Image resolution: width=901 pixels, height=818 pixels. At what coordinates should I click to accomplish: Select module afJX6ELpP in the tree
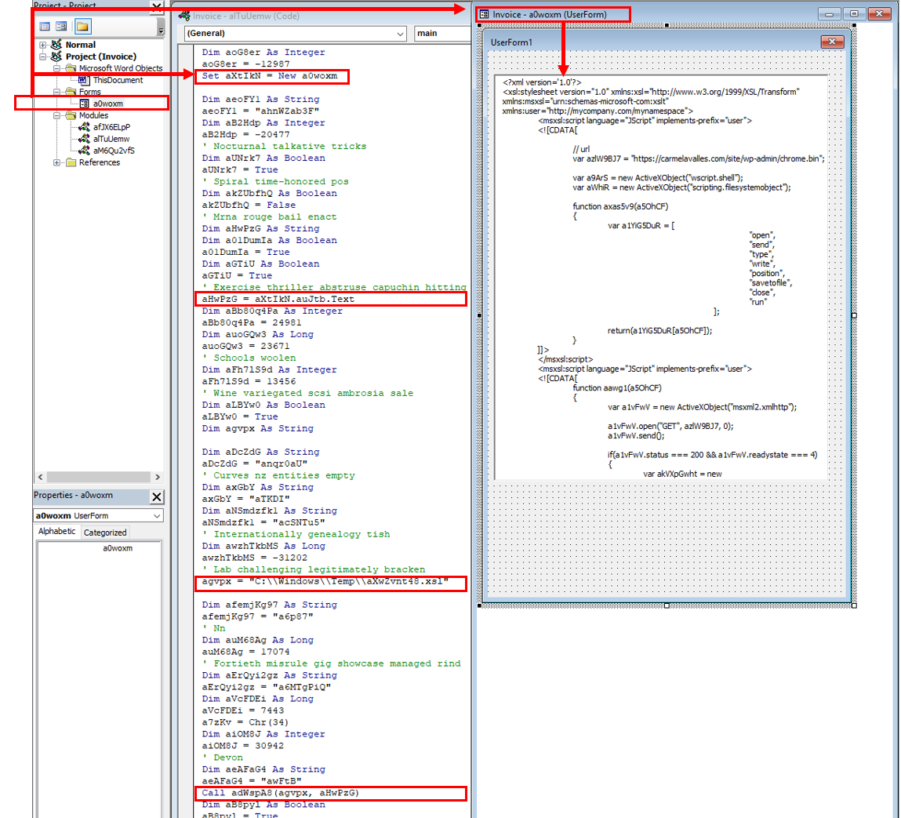click(112, 127)
